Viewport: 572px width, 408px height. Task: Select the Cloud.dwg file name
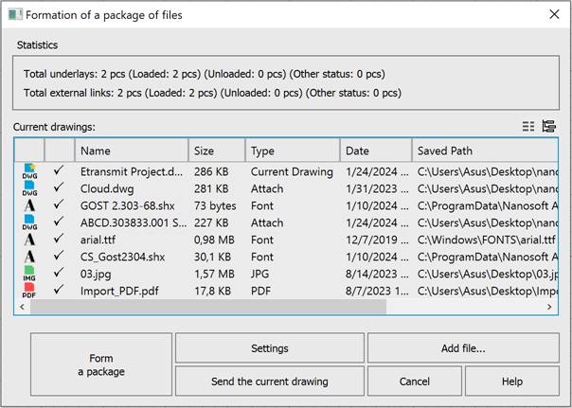tap(107, 189)
